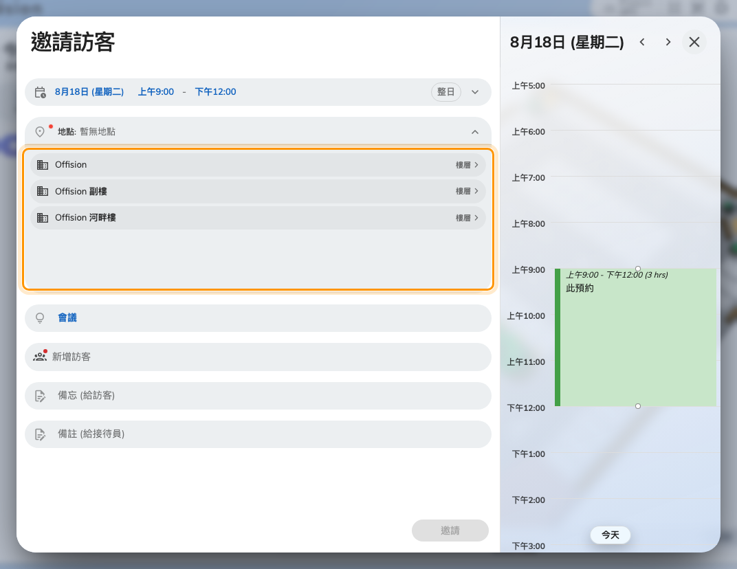This screenshot has height=569, width=737.
Task: Click the 上午7:00 time slot label
Action: 528,177
